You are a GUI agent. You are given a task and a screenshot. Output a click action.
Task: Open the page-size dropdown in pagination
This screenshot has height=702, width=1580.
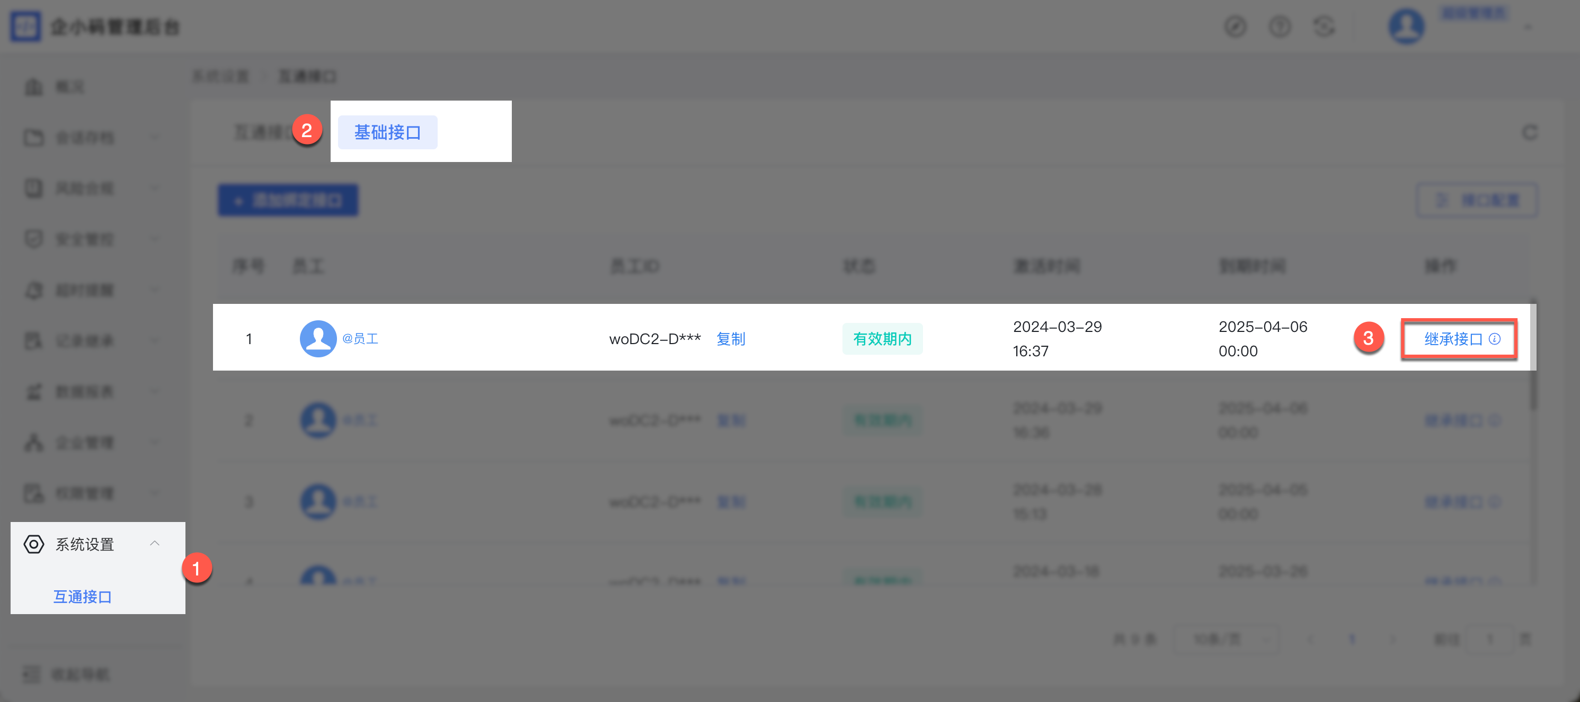[1226, 640]
